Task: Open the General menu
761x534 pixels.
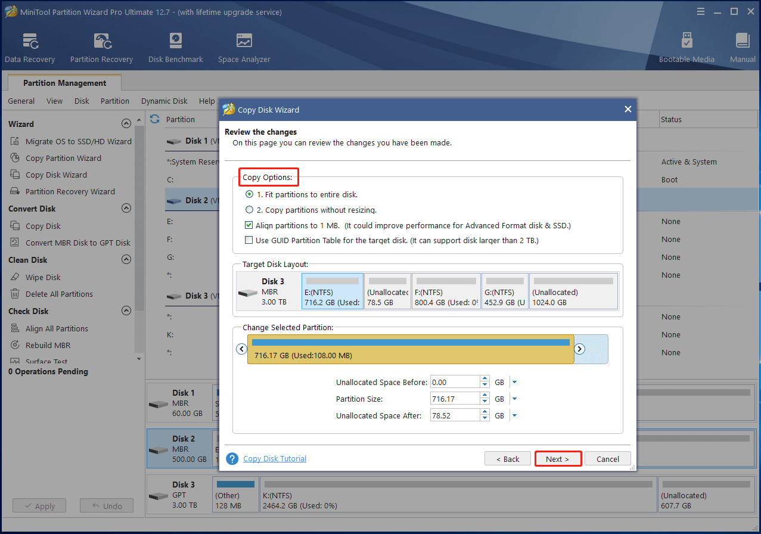Action: (21, 101)
